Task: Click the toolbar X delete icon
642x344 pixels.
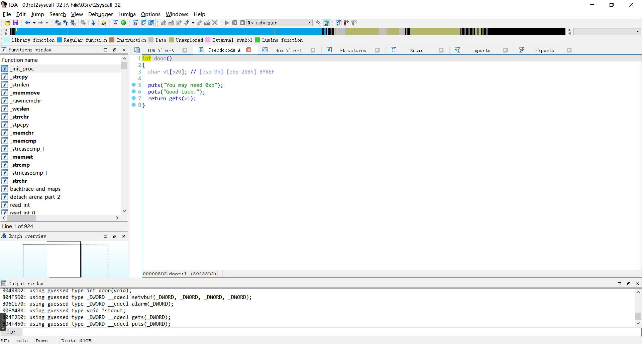Action: tap(215, 23)
